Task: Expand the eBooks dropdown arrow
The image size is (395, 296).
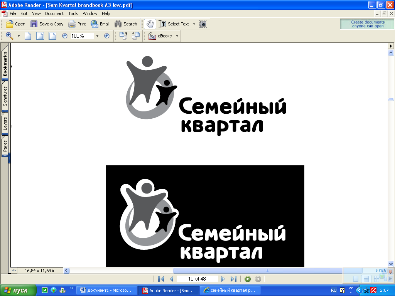Action: pos(177,36)
